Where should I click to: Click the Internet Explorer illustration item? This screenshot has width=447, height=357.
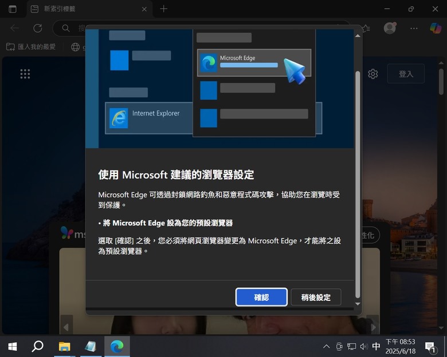coord(148,118)
